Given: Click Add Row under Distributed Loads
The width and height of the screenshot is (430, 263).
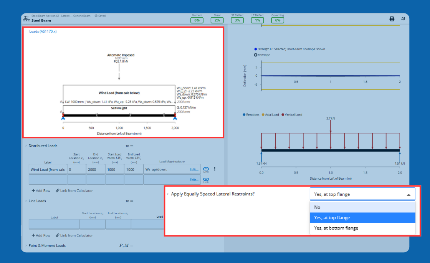Looking at the screenshot, I should click(x=41, y=190).
